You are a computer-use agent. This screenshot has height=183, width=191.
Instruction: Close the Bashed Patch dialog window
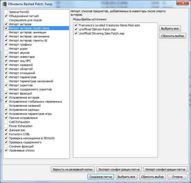coord(183,3)
